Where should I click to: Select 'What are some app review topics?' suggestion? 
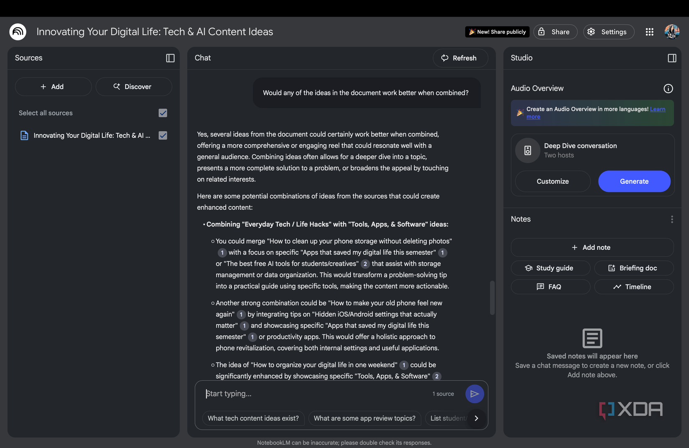pos(365,418)
